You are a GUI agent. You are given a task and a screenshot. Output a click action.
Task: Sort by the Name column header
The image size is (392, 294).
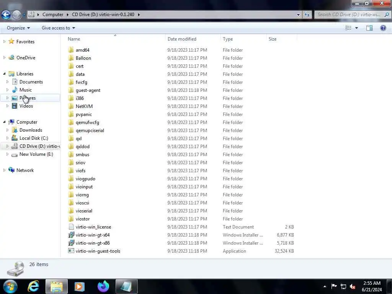click(74, 39)
